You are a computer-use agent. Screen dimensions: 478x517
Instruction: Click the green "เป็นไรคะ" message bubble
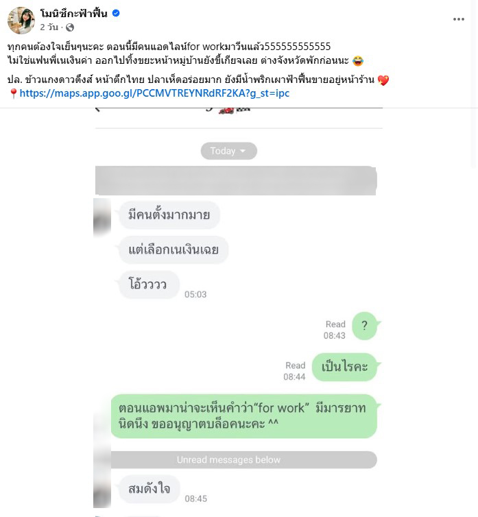click(344, 367)
